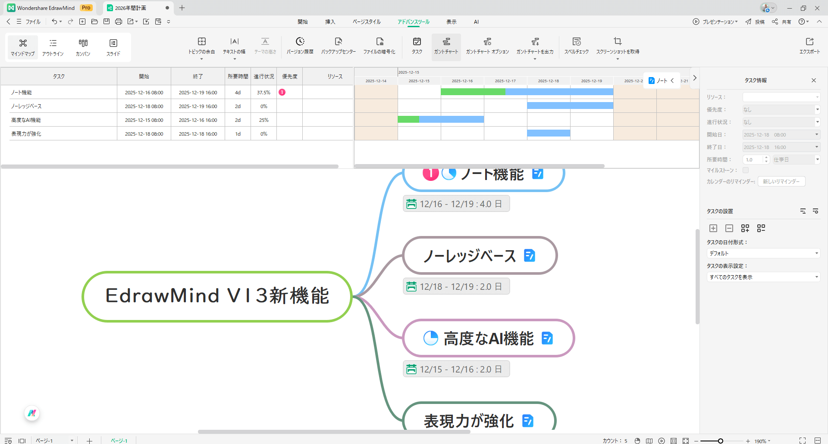The height and width of the screenshot is (444, 828).
Task: Open the floating AI assistant icon
Action: click(x=32, y=413)
